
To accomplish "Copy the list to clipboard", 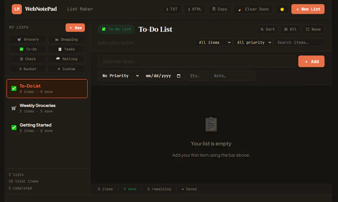I will click(220, 9).
